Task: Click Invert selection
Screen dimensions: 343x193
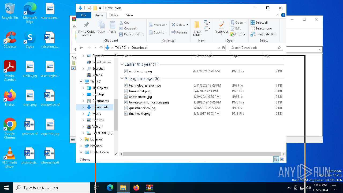Action: coord(263,34)
